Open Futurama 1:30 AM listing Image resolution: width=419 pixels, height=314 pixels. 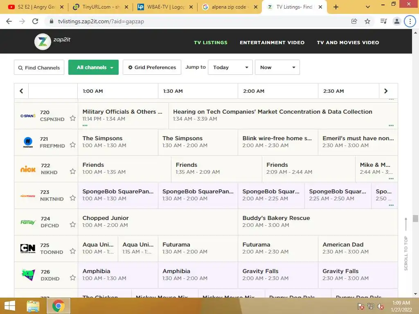198,248
